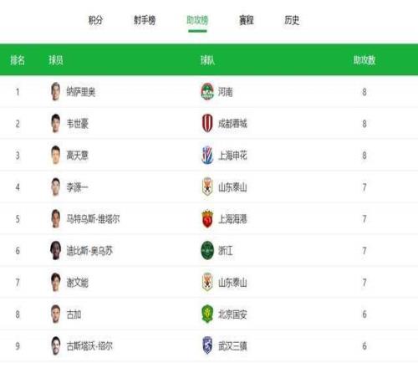
Task: Click the 助攻数 column header
Action: [x=364, y=60]
